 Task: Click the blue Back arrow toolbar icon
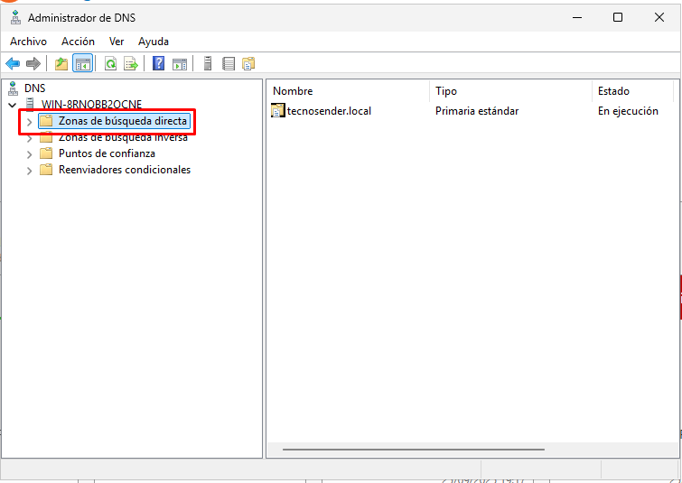click(x=13, y=63)
